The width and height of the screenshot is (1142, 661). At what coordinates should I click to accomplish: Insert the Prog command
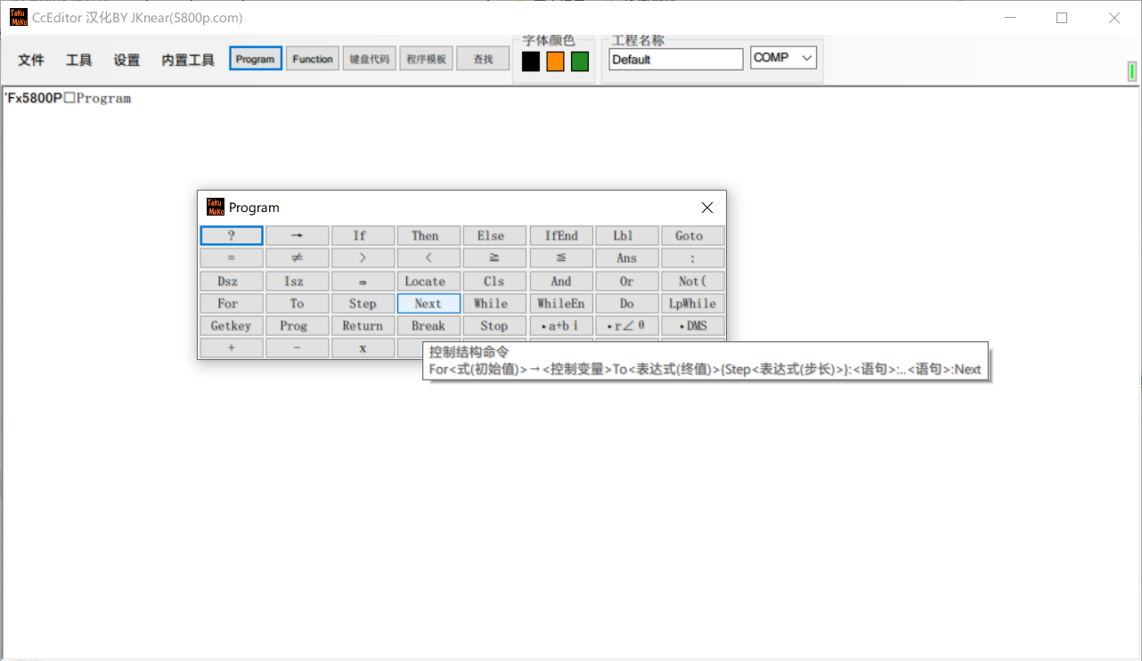tap(298, 326)
